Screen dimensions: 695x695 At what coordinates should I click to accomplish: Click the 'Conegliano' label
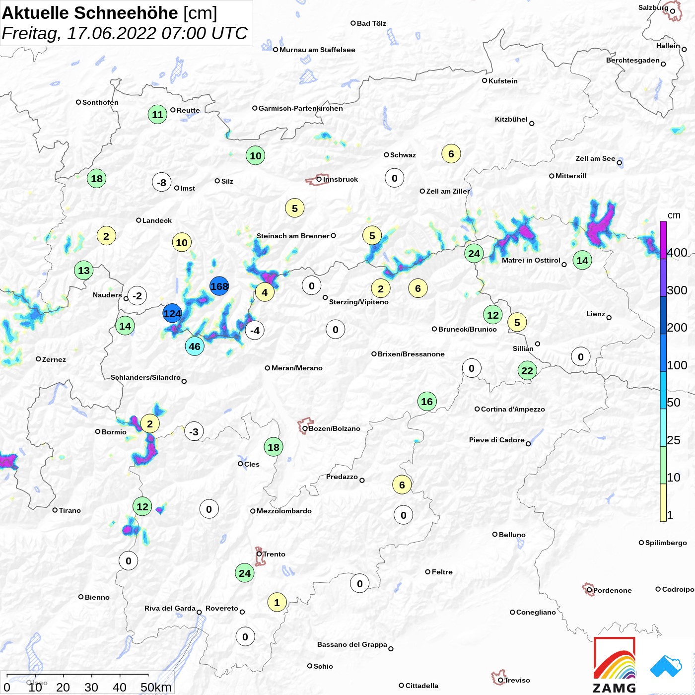pos(536,612)
